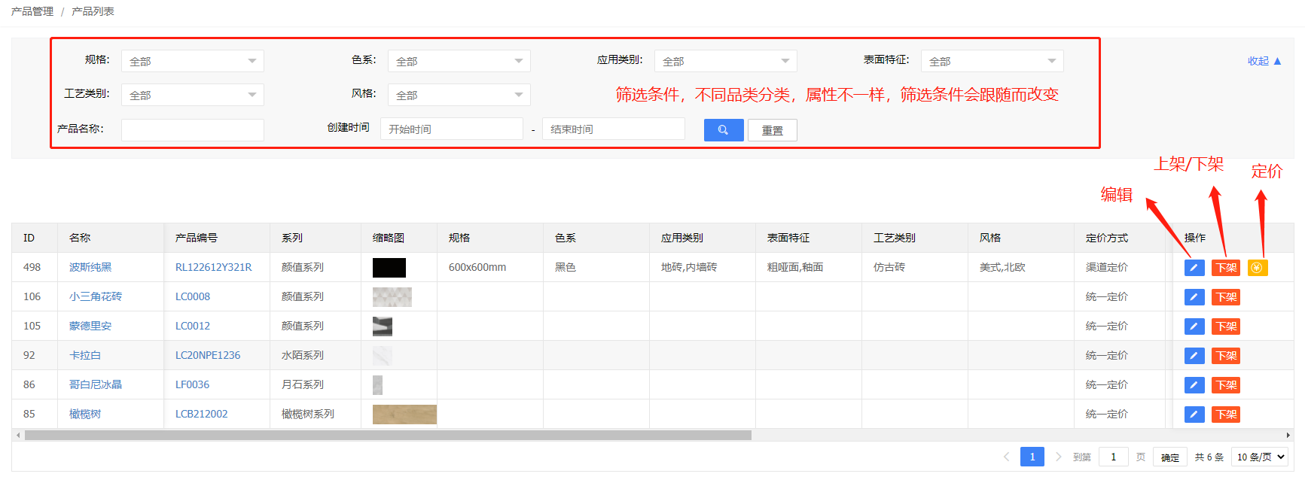Open pricing for 波斯纯黑 via yen icon
The image size is (1305, 492).
(x=1257, y=268)
